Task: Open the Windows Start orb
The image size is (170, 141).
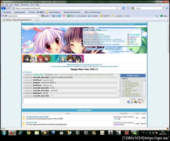Action: point(4,133)
